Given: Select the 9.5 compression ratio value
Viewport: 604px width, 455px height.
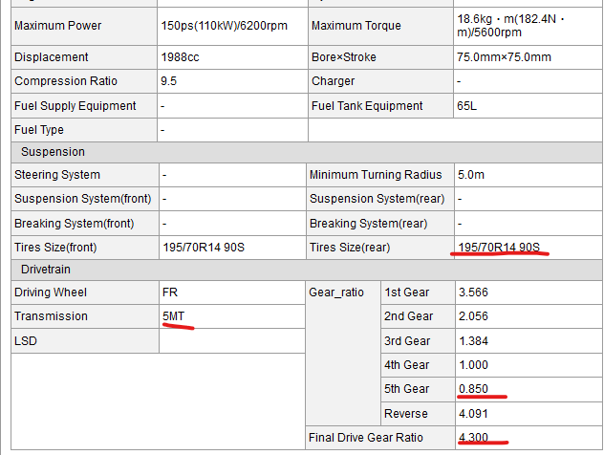Looking at the screenshot, I should (169, 81).
